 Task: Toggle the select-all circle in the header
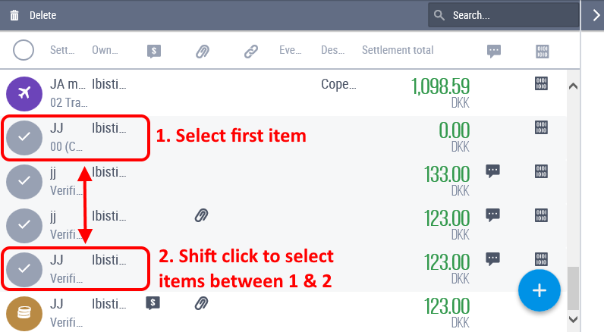(x=24, y=50)
